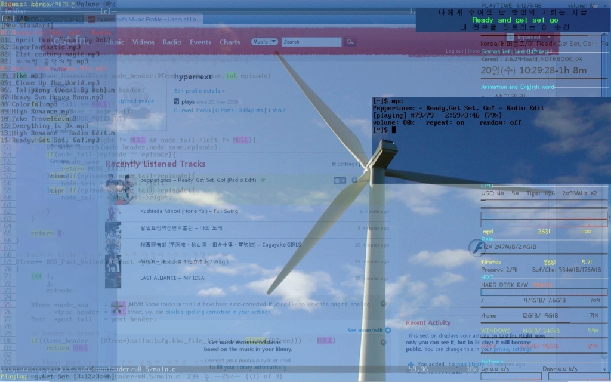Screen dimensions: 611x382
Task: Click the Log out link
Action: [x=454, y=51]
